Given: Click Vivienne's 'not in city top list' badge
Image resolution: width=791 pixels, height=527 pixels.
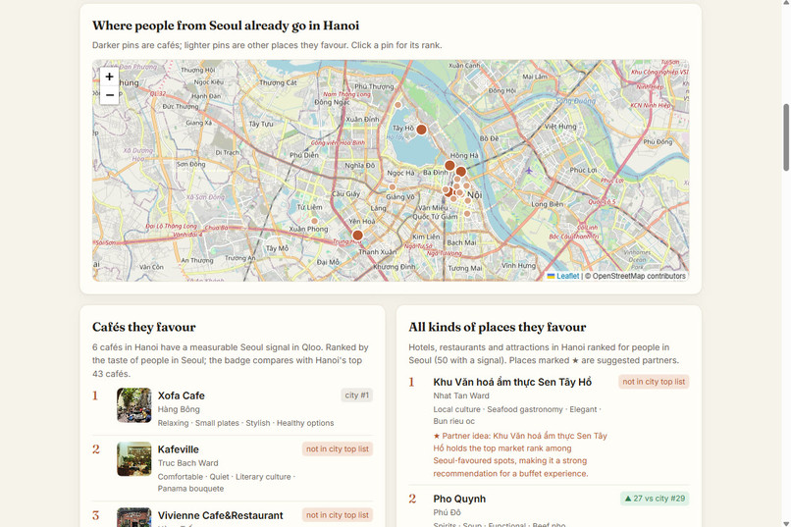Looking at the screenshot, I should [x=338, y=515].
